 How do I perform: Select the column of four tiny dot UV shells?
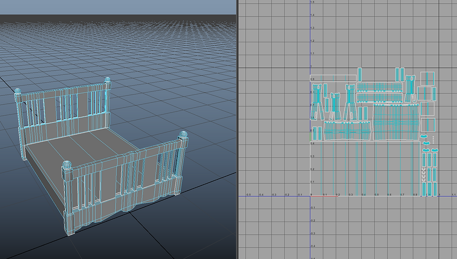tap(433, 139)
